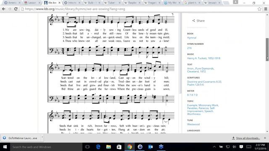Open a new tab

(226, 3)
